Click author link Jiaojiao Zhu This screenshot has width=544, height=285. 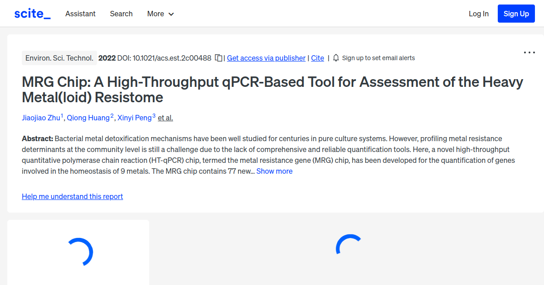[41, 118]
